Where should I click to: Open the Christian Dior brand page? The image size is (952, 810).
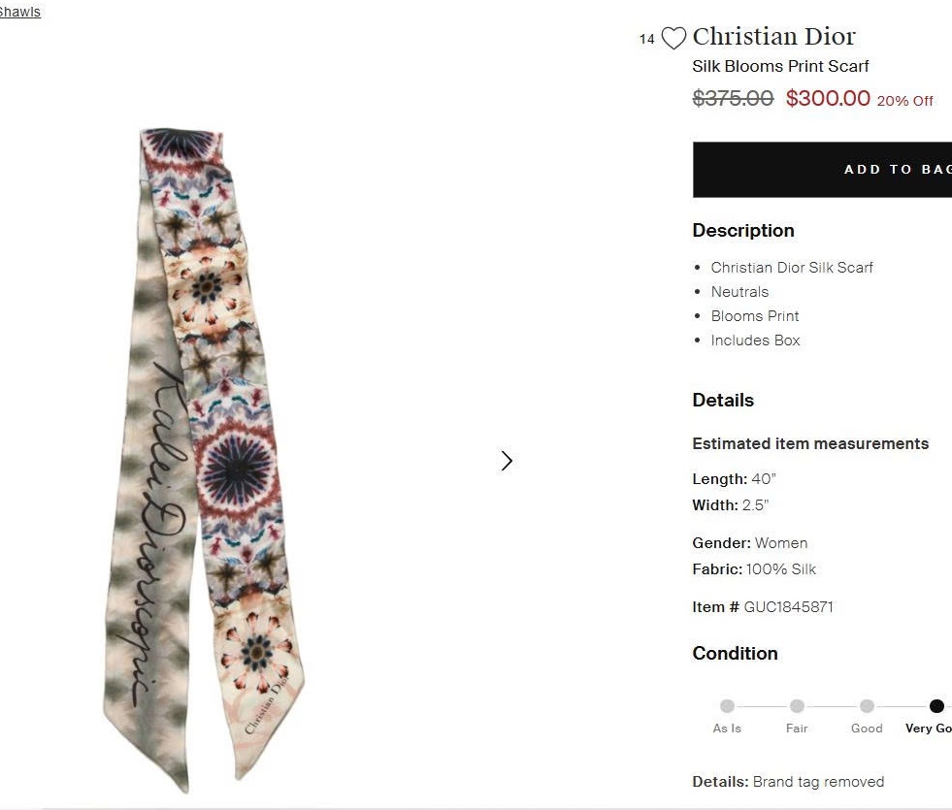click(773, 37)
